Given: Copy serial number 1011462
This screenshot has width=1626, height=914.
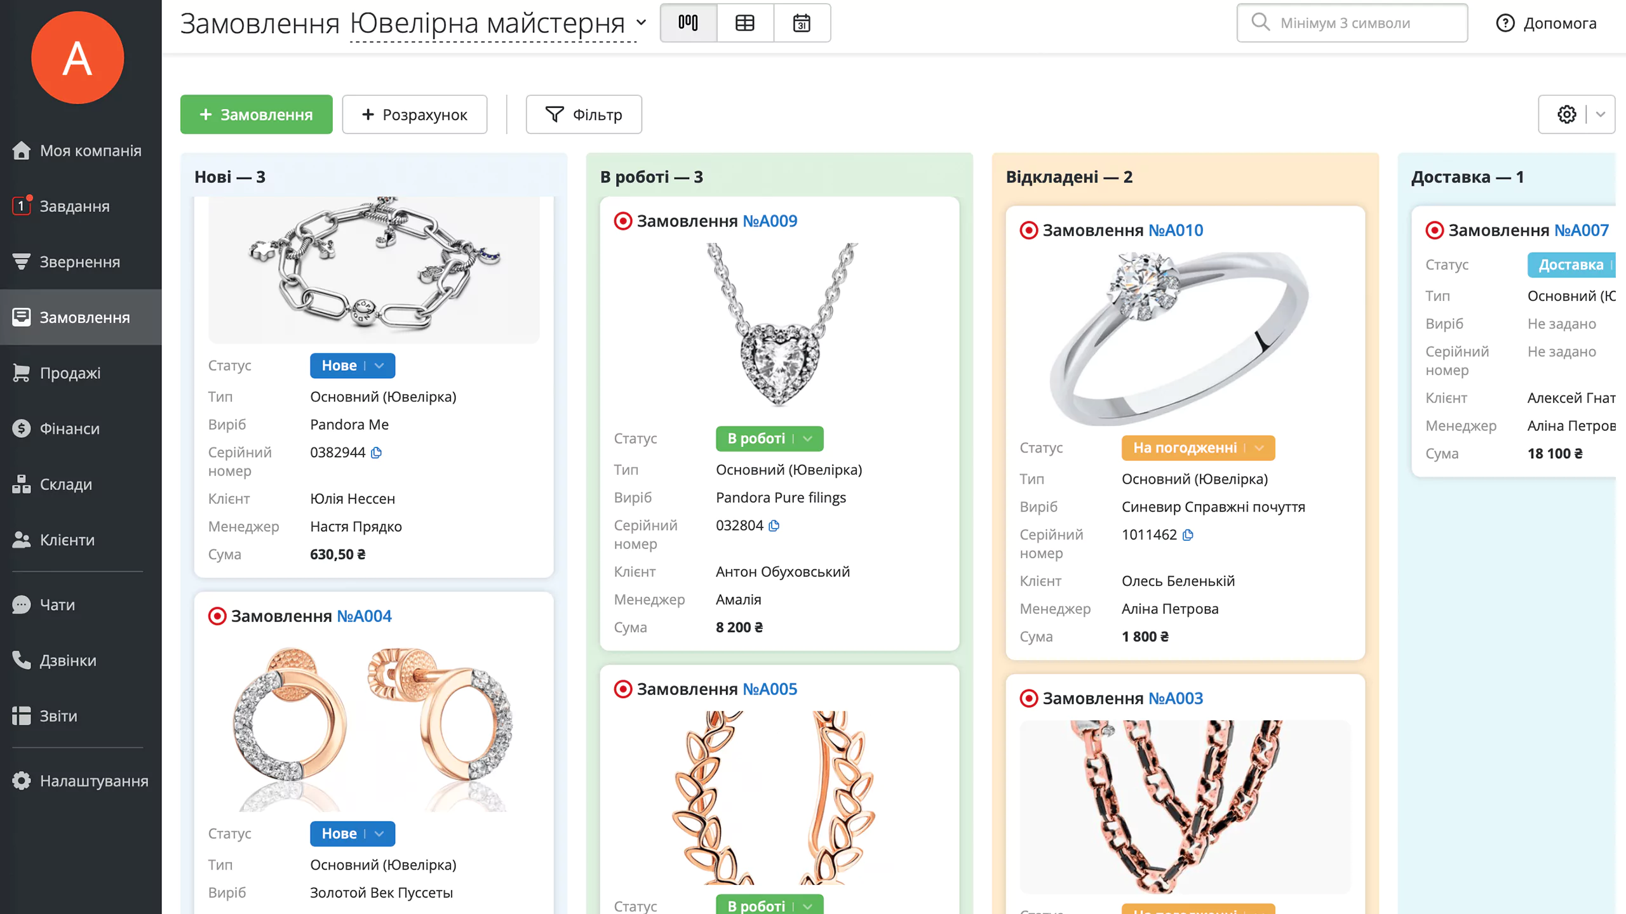Looking at the screenshot, I should point(1188,535).
